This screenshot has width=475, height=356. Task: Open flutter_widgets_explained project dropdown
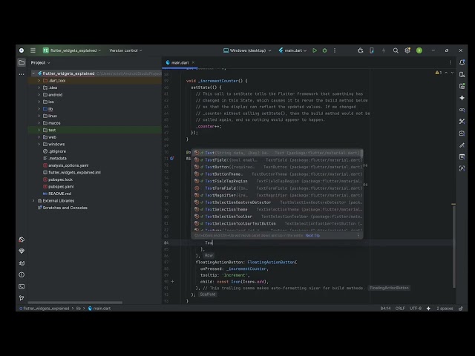72,50
